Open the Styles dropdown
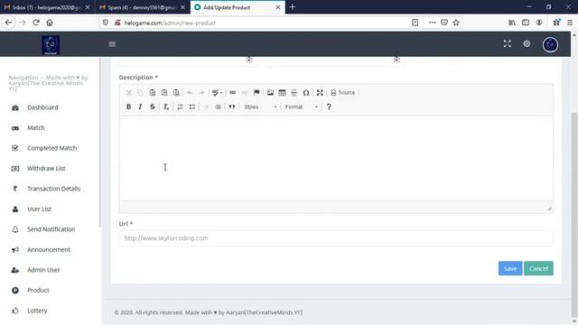Image resolution: width=578 pixels, height=325 pixels. pyautogui.click(x=260, y=107)
